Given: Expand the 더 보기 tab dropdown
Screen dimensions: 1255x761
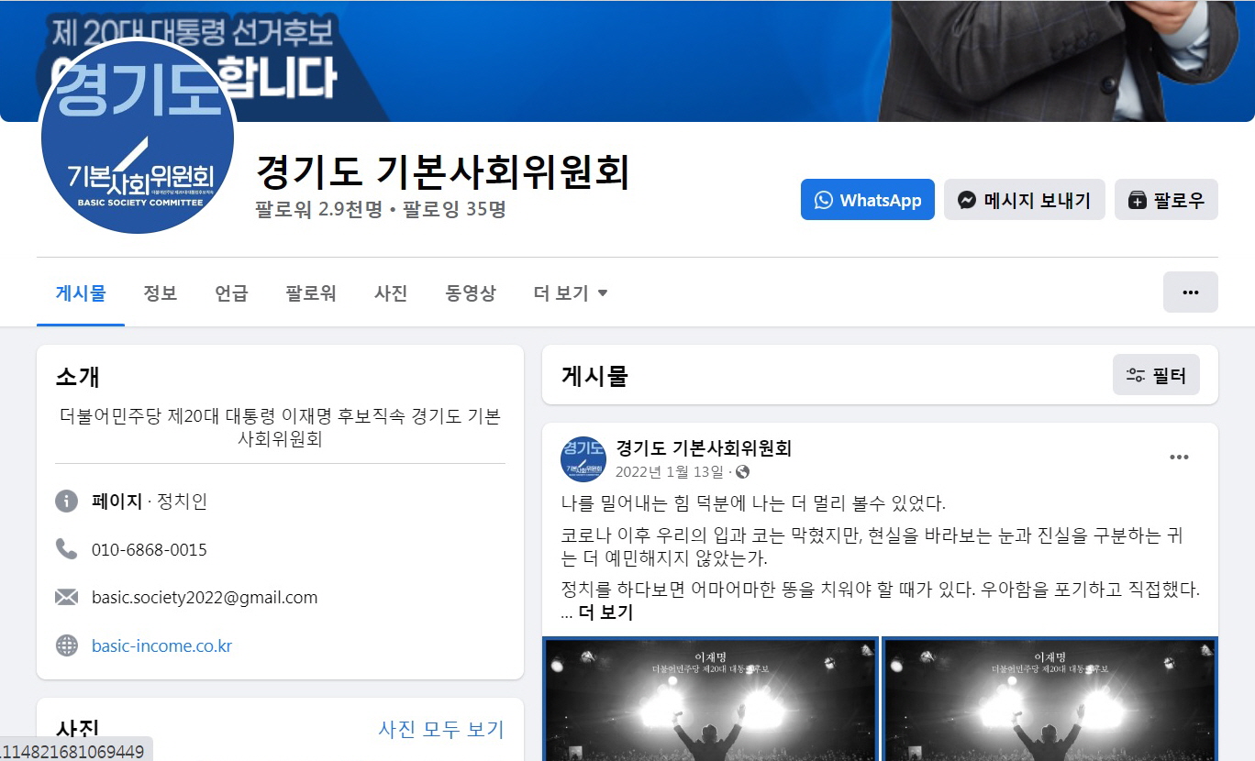Looking at the screenshot, I should [x=571, y=293].
